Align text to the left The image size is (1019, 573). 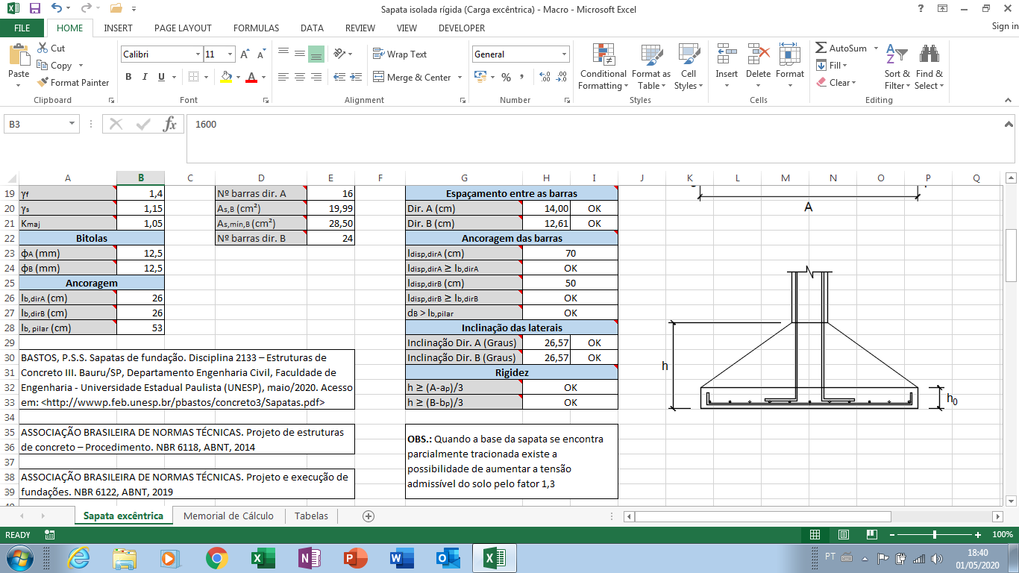click(283, 77)
